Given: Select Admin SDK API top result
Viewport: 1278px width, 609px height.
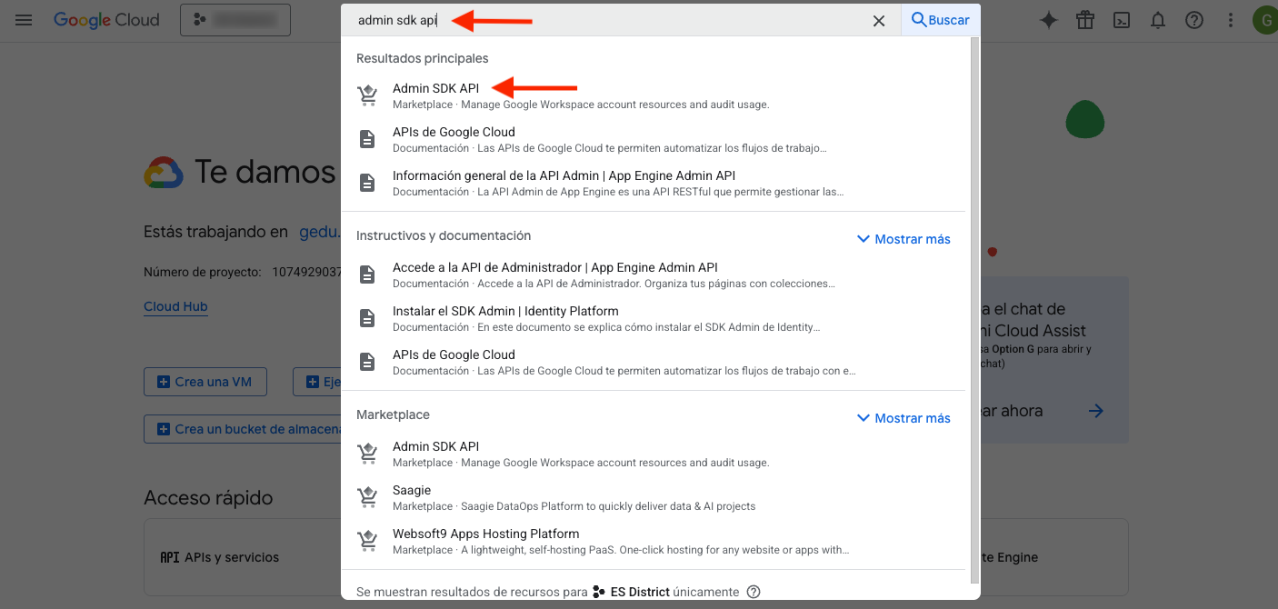Looking at the screenshot, I should (x=436, y=88).
